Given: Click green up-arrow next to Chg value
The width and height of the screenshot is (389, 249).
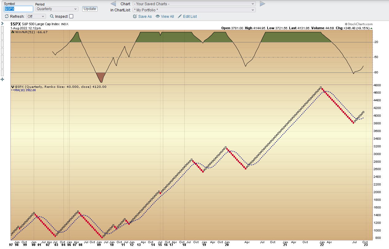Looking at the screenshot, I should click(x=372, y=28).
